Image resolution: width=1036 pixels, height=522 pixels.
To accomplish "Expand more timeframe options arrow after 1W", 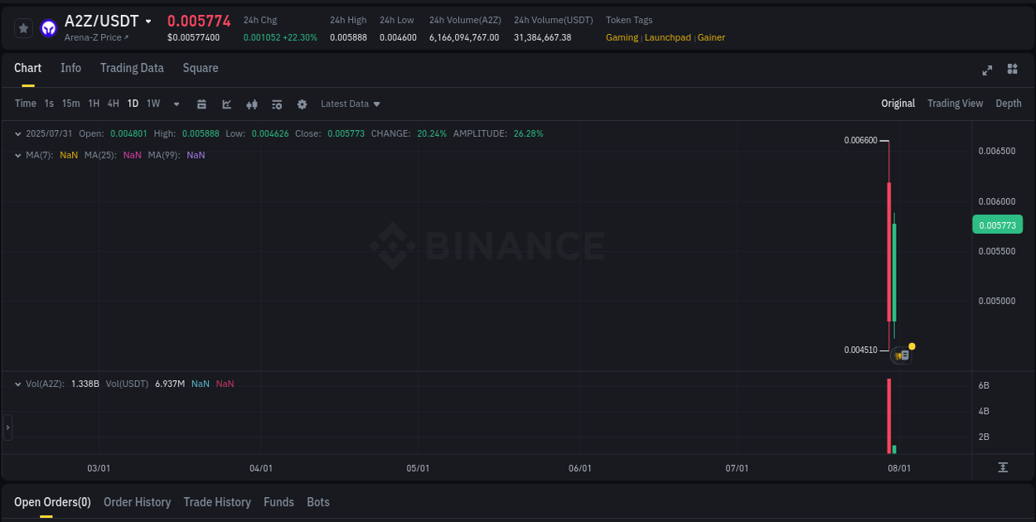I will tap(176, 104).
